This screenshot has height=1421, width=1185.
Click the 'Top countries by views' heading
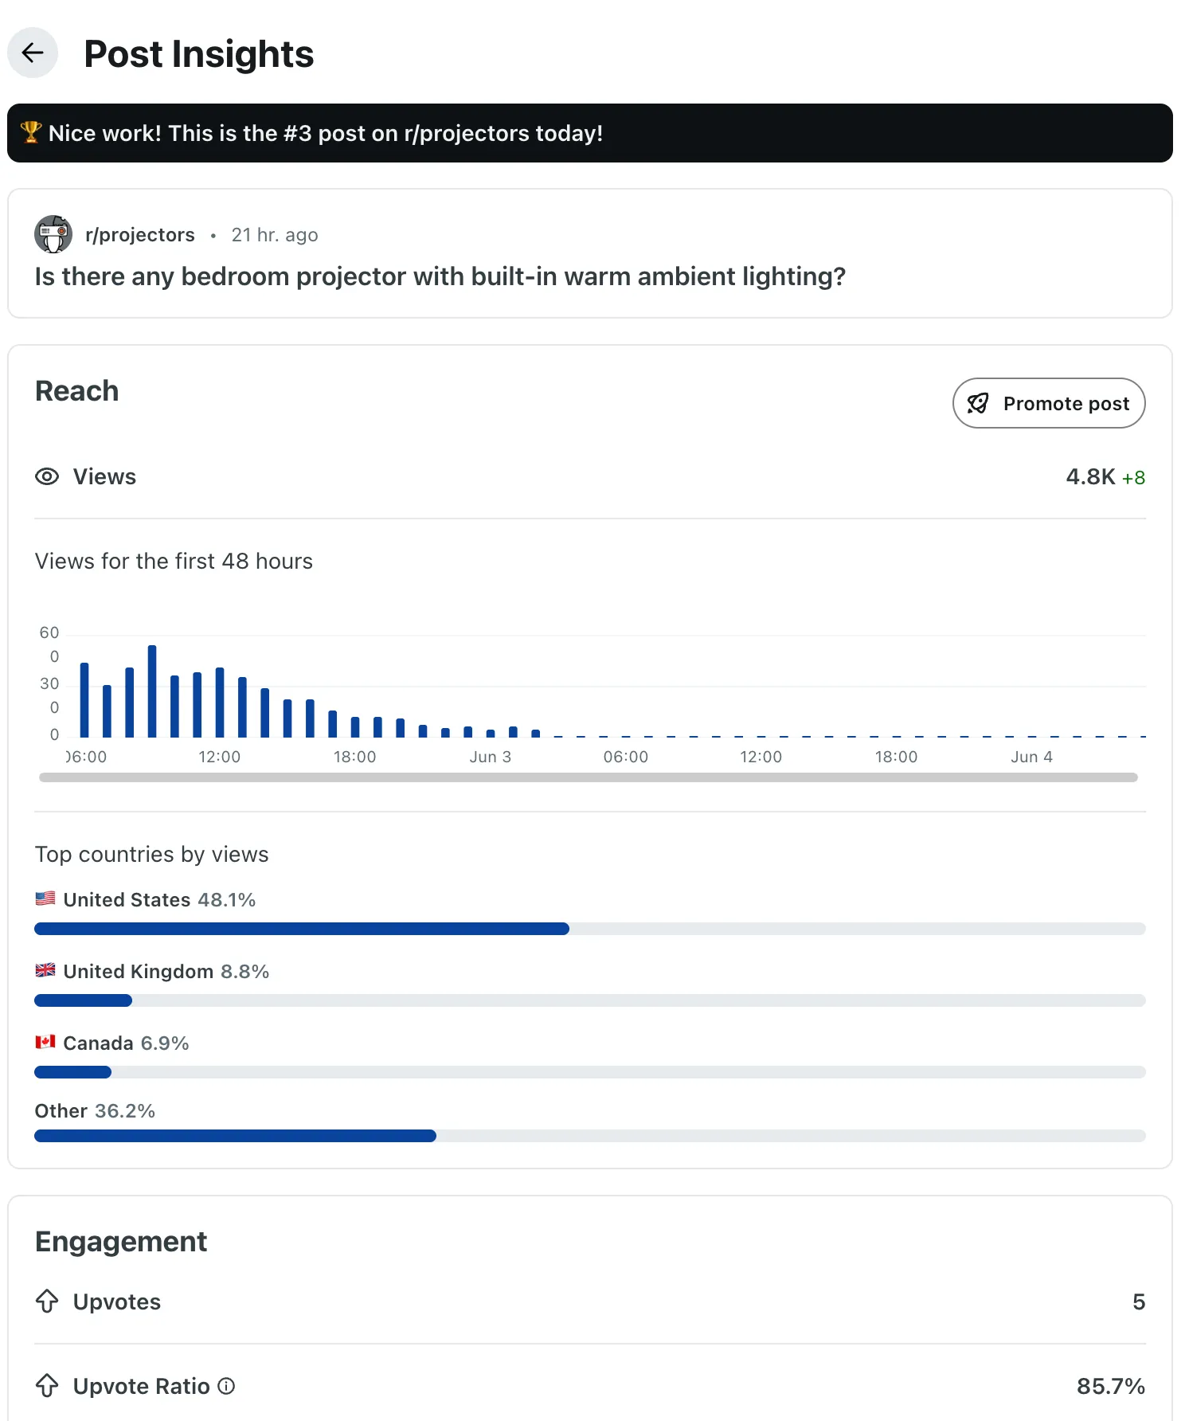(x=151, y=855)
